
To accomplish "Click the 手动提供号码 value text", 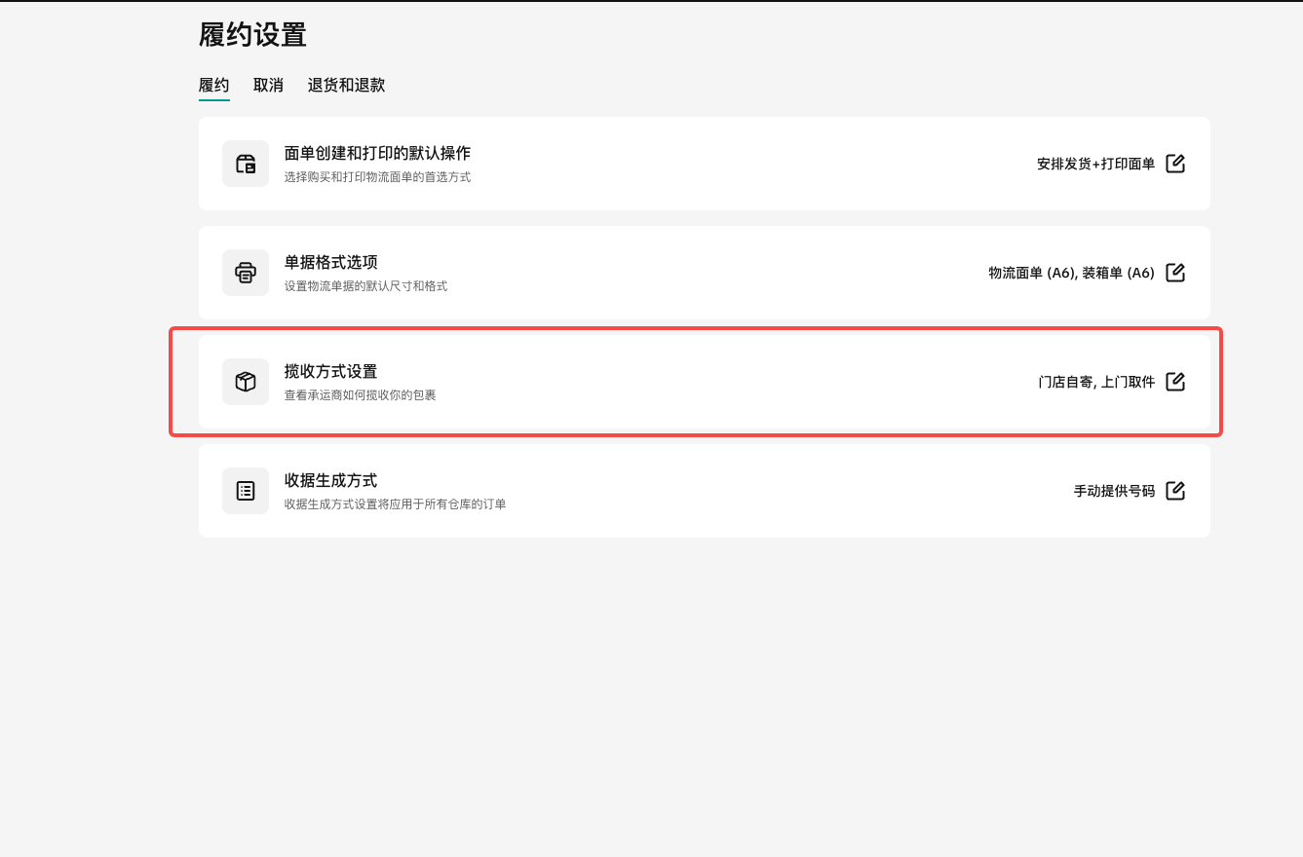I will [x=1114, y=492].
